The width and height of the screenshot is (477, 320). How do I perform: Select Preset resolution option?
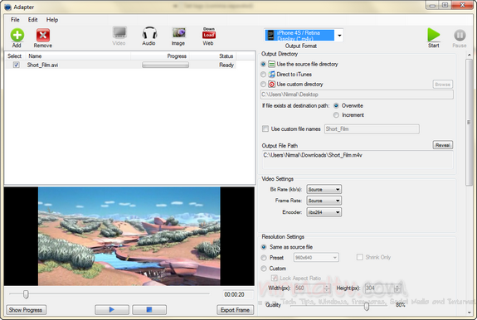tap(264, 258)
